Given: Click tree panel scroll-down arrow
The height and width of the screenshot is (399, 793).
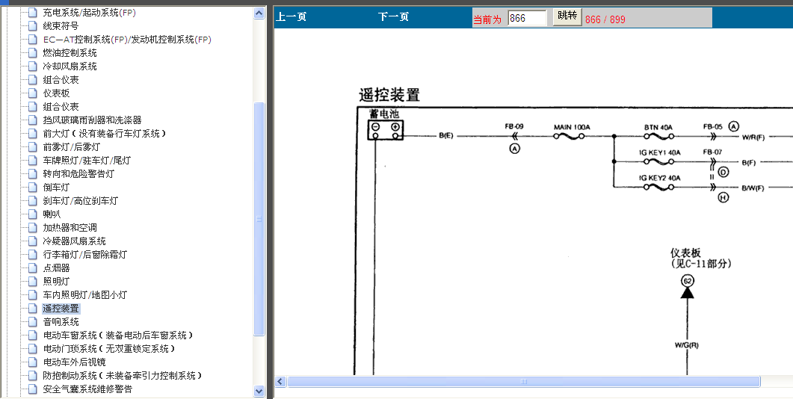Looking at the screenshot, I should point(259,391).
